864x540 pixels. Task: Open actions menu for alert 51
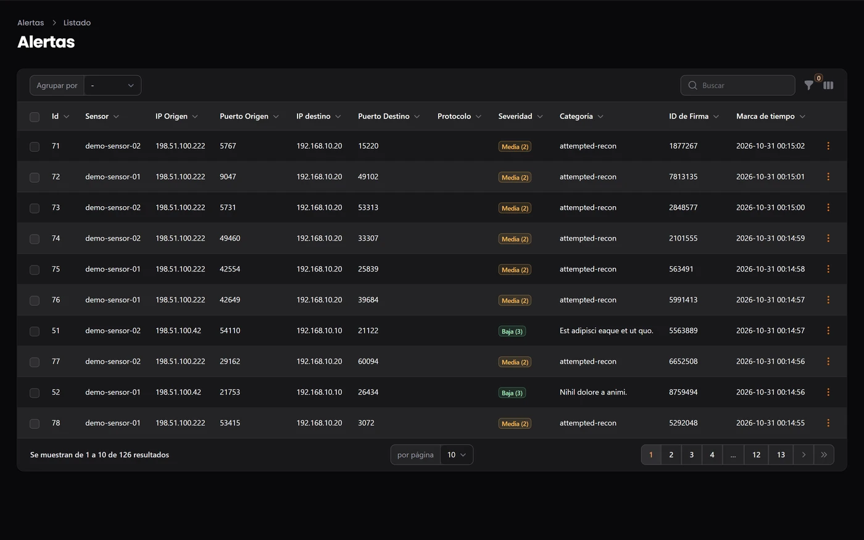[828, 331]
